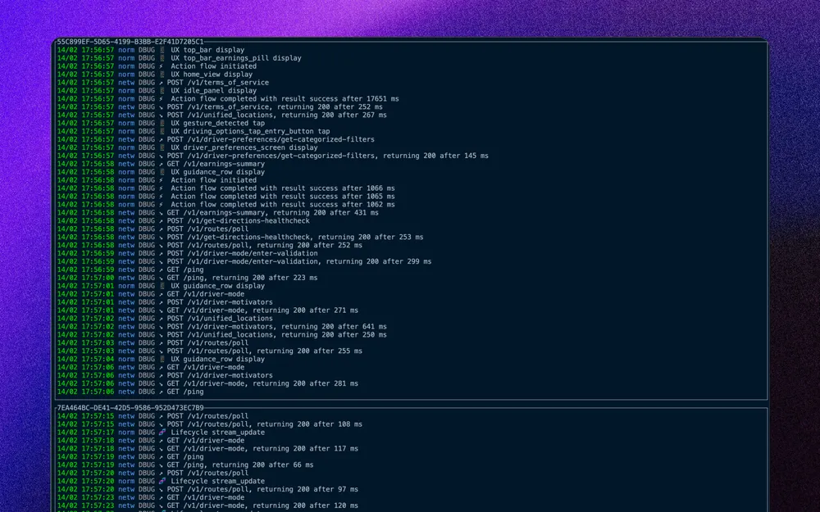820x512 pixels.
Task: Click enter-validation response returning 200 after 299 ms
Action: pos(298,262)
